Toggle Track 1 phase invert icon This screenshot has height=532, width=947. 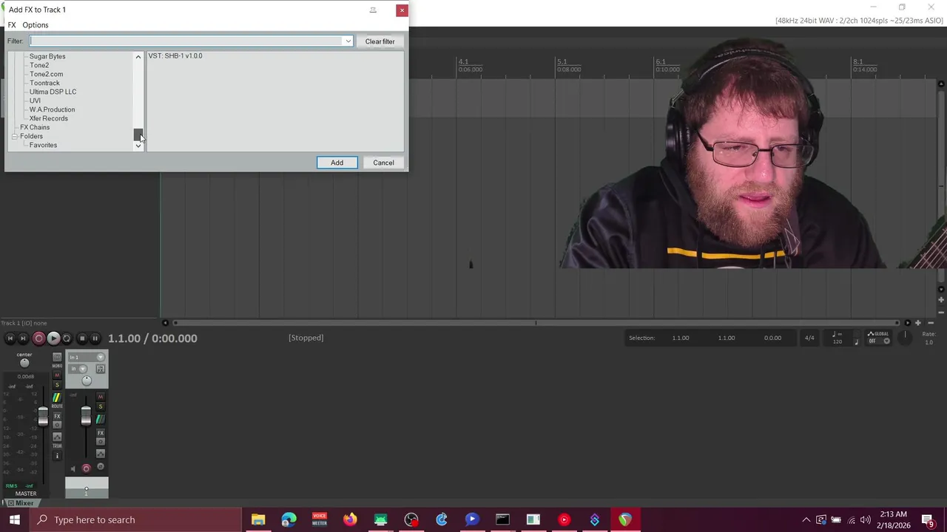coord(101,466)
